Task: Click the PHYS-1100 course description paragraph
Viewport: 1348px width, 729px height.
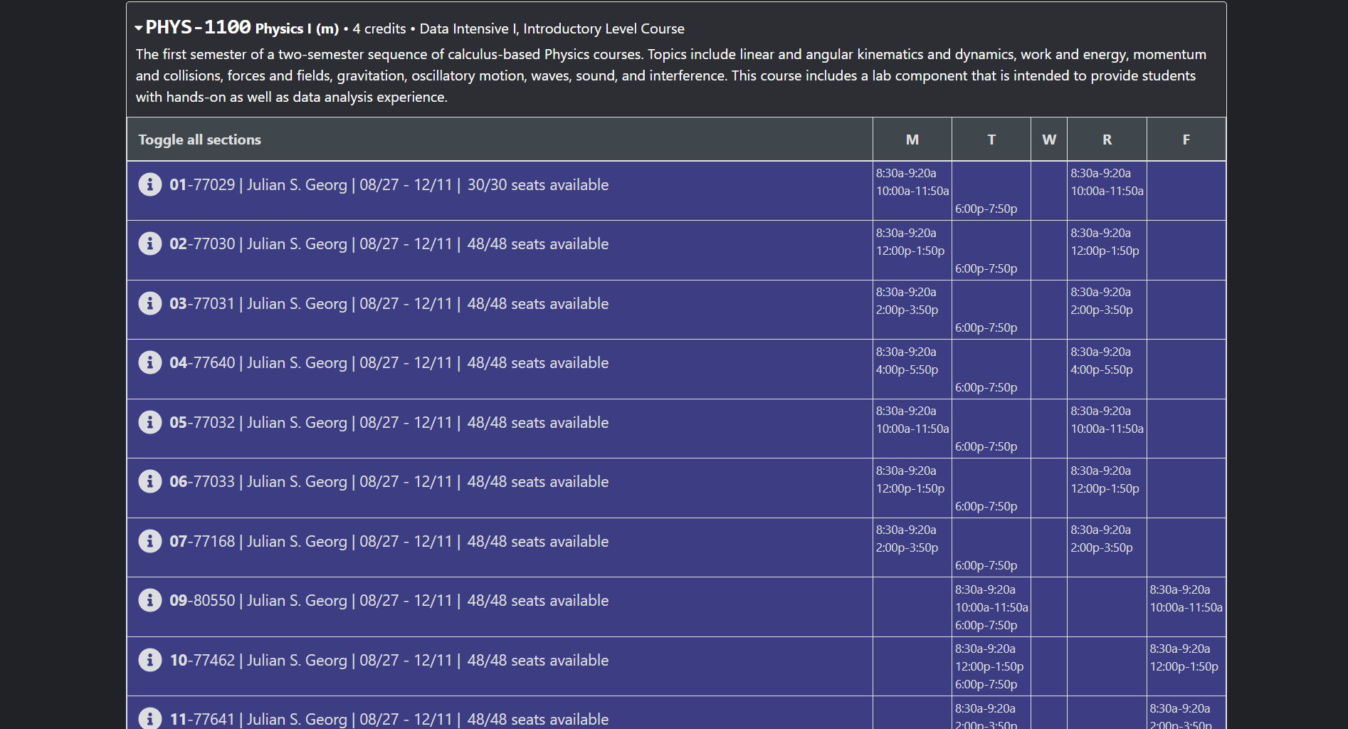Action: click(x=670, y=75)
